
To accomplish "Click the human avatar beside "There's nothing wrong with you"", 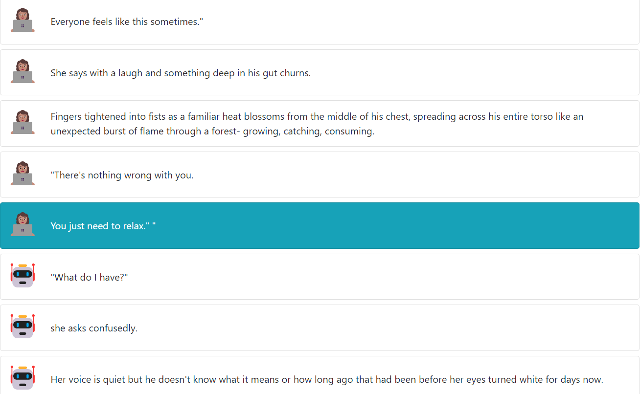I will point(23,174).
